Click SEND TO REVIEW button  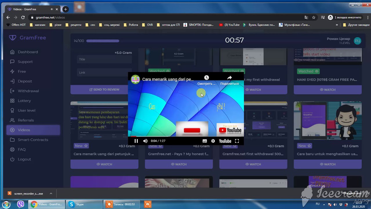pos(104,90)
